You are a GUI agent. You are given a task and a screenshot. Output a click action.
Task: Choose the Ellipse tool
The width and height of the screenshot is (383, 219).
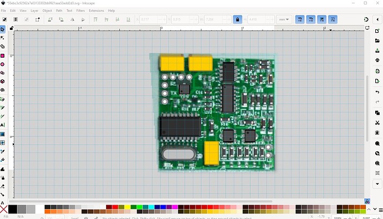click(x=3, y=64)
